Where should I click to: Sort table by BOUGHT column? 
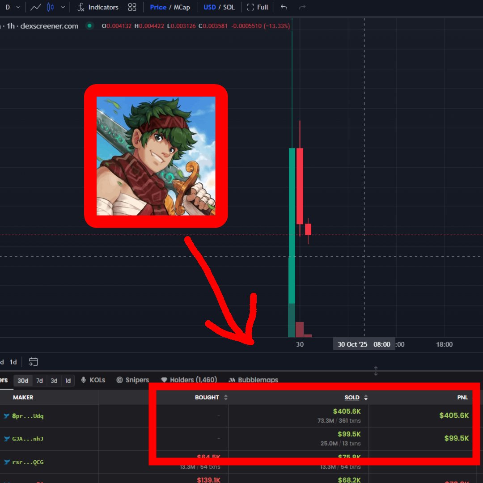pyautogui.click(x=211, y=398)
